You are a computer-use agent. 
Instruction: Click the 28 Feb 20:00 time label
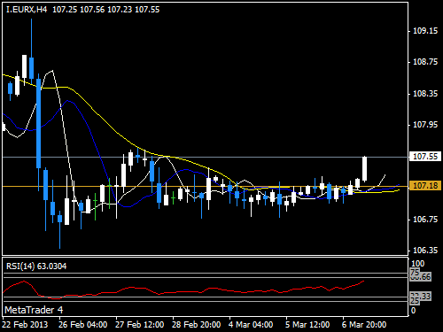(196, 325)
